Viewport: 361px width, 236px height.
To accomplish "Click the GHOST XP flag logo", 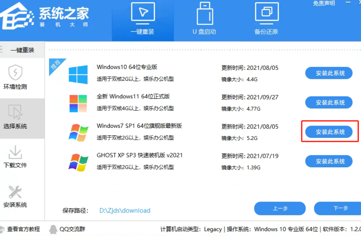I will (78, 162).
